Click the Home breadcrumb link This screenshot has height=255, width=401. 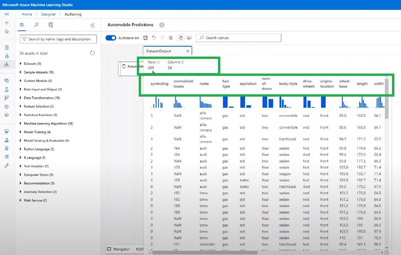coord(27,15)
